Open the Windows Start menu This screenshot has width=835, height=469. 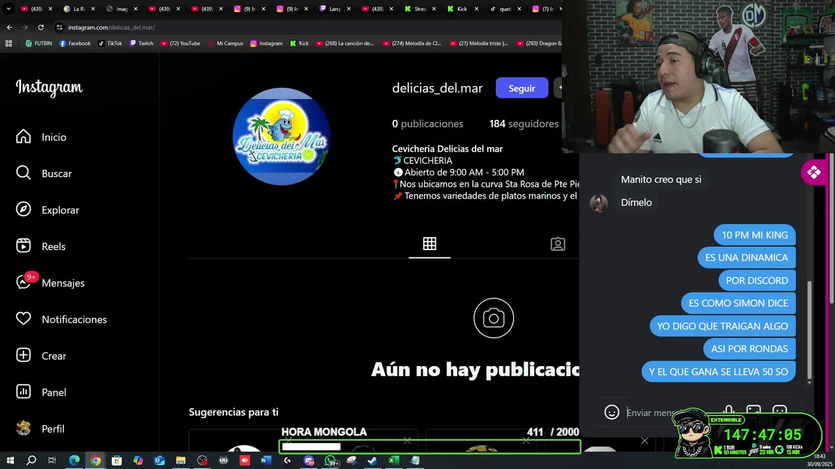coord(10,461)
